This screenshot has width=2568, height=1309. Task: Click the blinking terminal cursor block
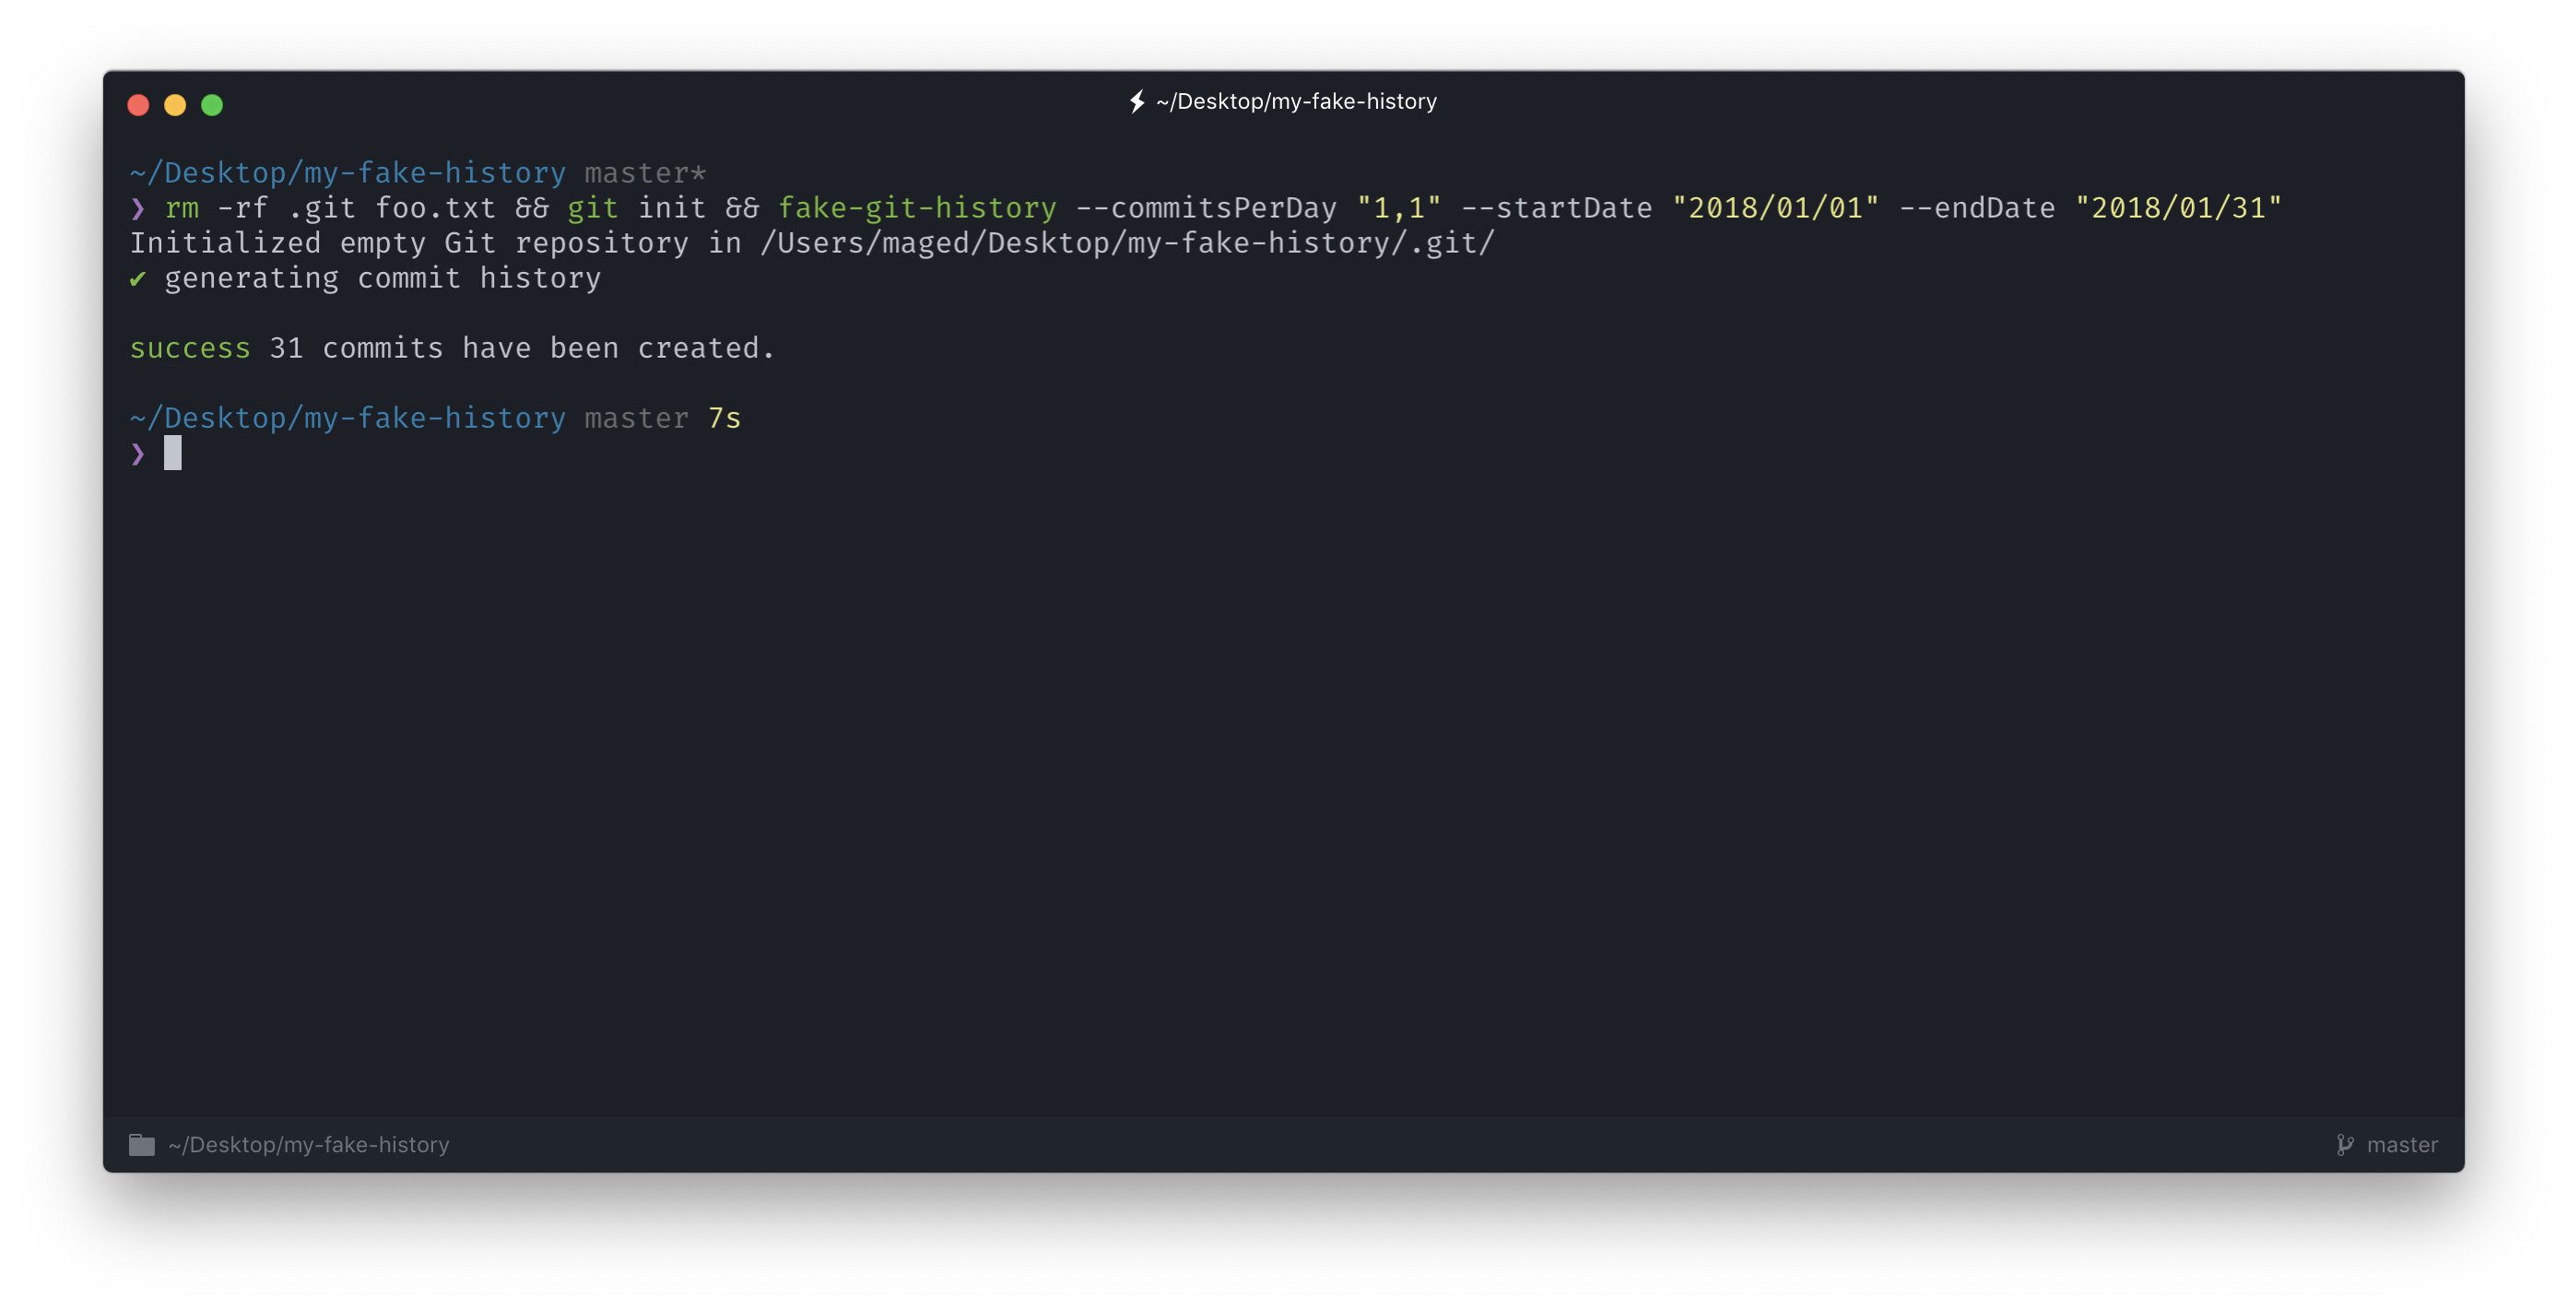(x=171, y=454)
